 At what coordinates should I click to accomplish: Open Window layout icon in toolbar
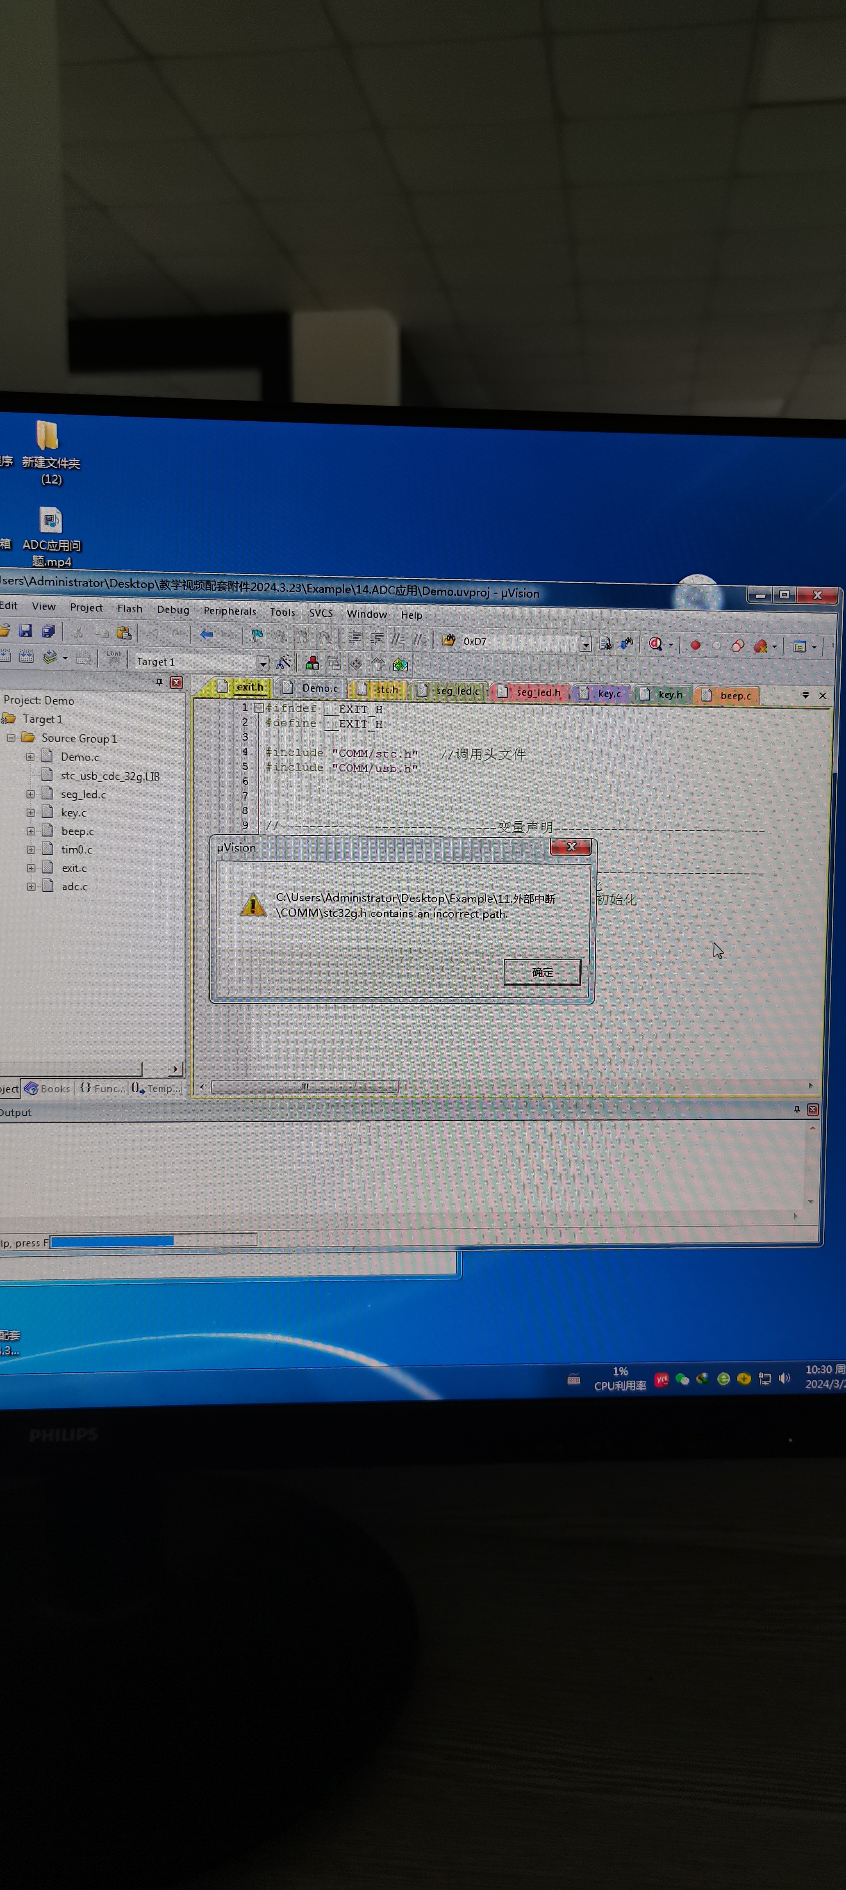(x=800, y=646)
